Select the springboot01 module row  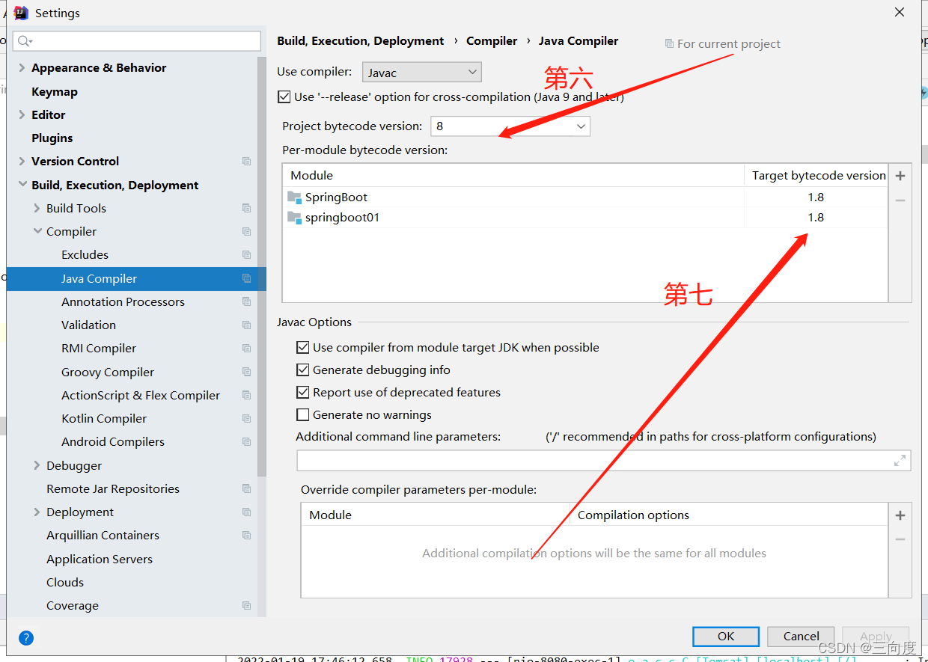585,218
